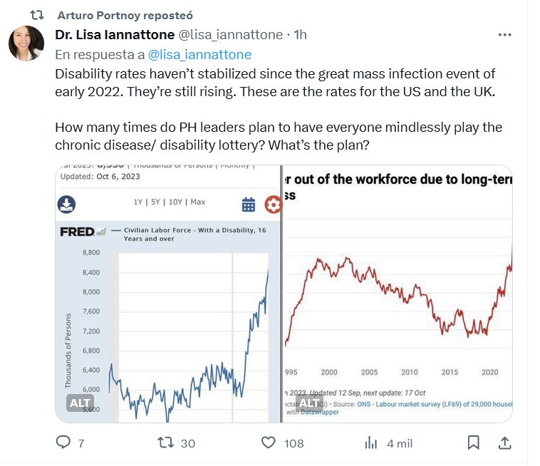Image resolution: width=540 pixels, height=466 pixels.
Task: Click the 108 likes count
Action: point(294,443)
